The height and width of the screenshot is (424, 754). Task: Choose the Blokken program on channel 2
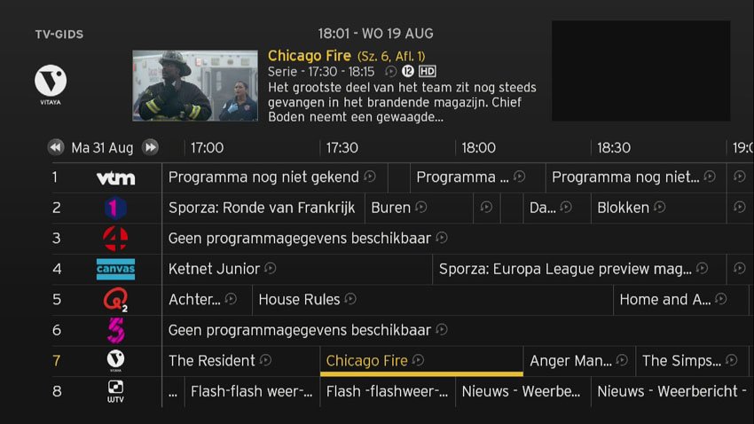658,208
